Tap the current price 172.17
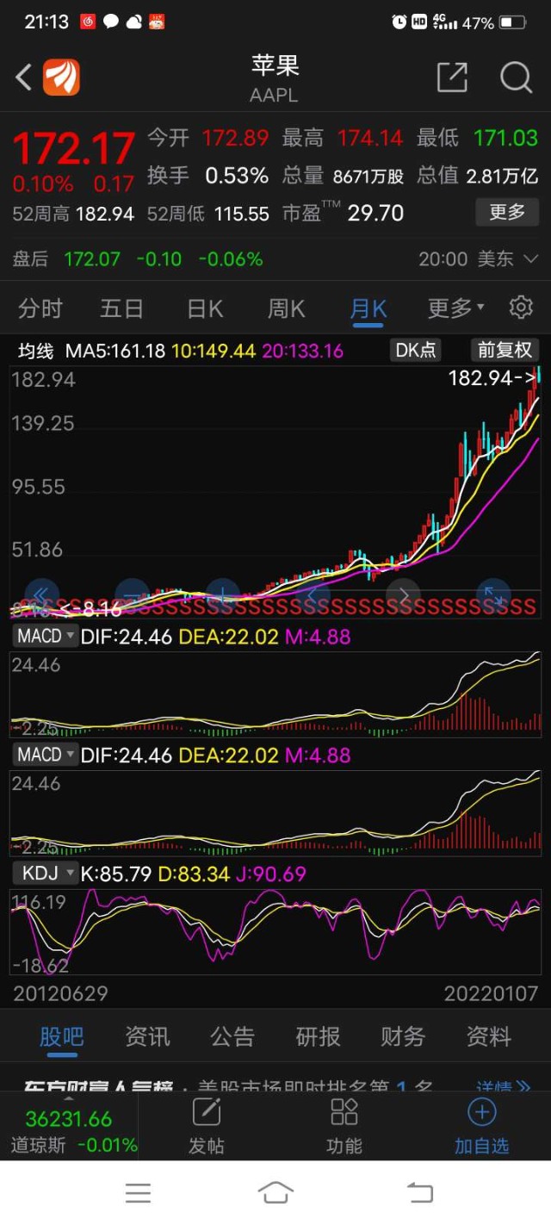The height and width of the screenshot is (1225, 551). pos(74,148)
